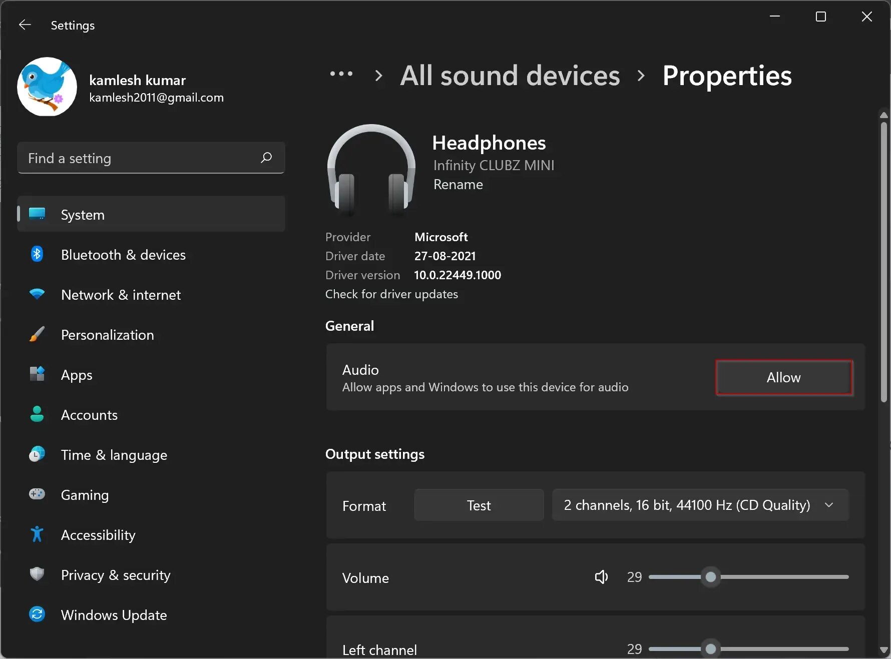This screenshot has height=659, width=891.
Task: Open Gaming settings page
Action: [x=151, y=494]
